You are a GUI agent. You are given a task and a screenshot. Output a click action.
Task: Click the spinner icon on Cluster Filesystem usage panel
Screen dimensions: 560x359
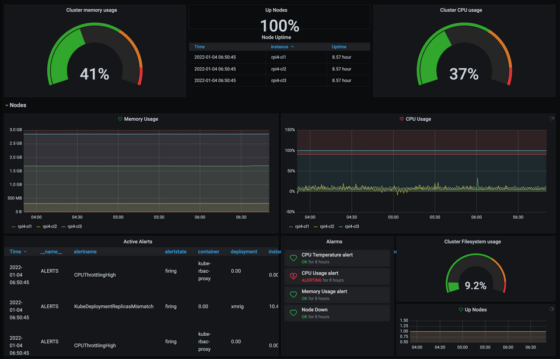click(552, 241)
